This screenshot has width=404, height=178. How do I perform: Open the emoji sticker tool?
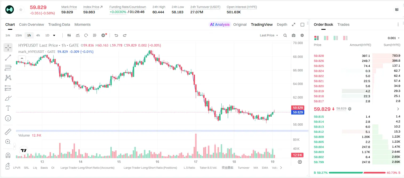pyautogui.click(x=8, y=118)
